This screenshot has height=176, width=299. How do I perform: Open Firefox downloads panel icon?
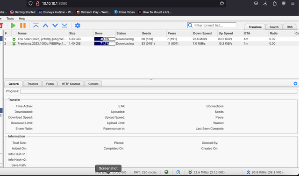(265, 3)
